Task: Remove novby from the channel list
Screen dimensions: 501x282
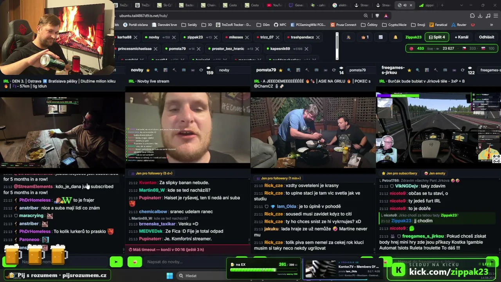Action: pos(174,37)
